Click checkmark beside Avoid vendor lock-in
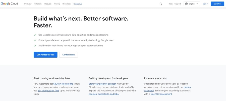 35,46
